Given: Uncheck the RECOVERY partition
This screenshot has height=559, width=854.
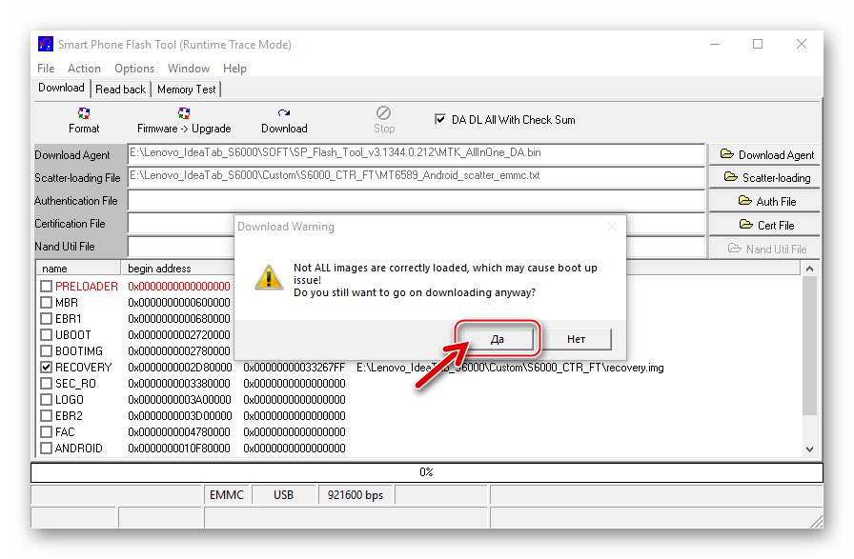Looking at the screenshot, I should [x=46, y=367].
